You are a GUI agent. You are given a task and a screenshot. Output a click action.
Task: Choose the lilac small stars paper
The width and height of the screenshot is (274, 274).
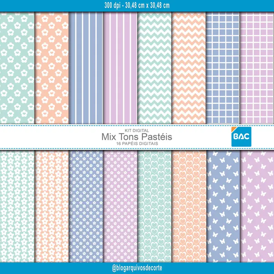pos(120,207)
